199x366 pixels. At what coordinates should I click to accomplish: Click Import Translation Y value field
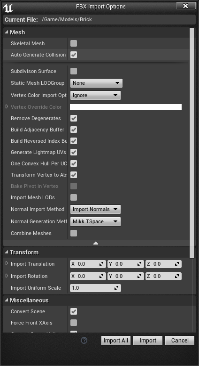[x=125, y=264]
